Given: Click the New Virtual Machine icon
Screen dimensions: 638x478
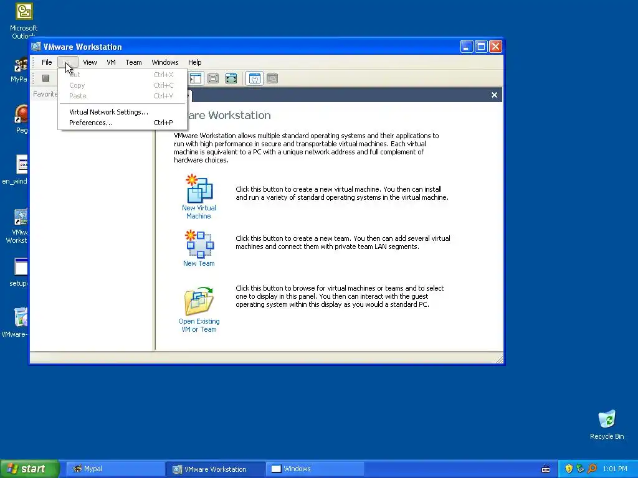Looking at the screenshot, I should coord(199,189).
